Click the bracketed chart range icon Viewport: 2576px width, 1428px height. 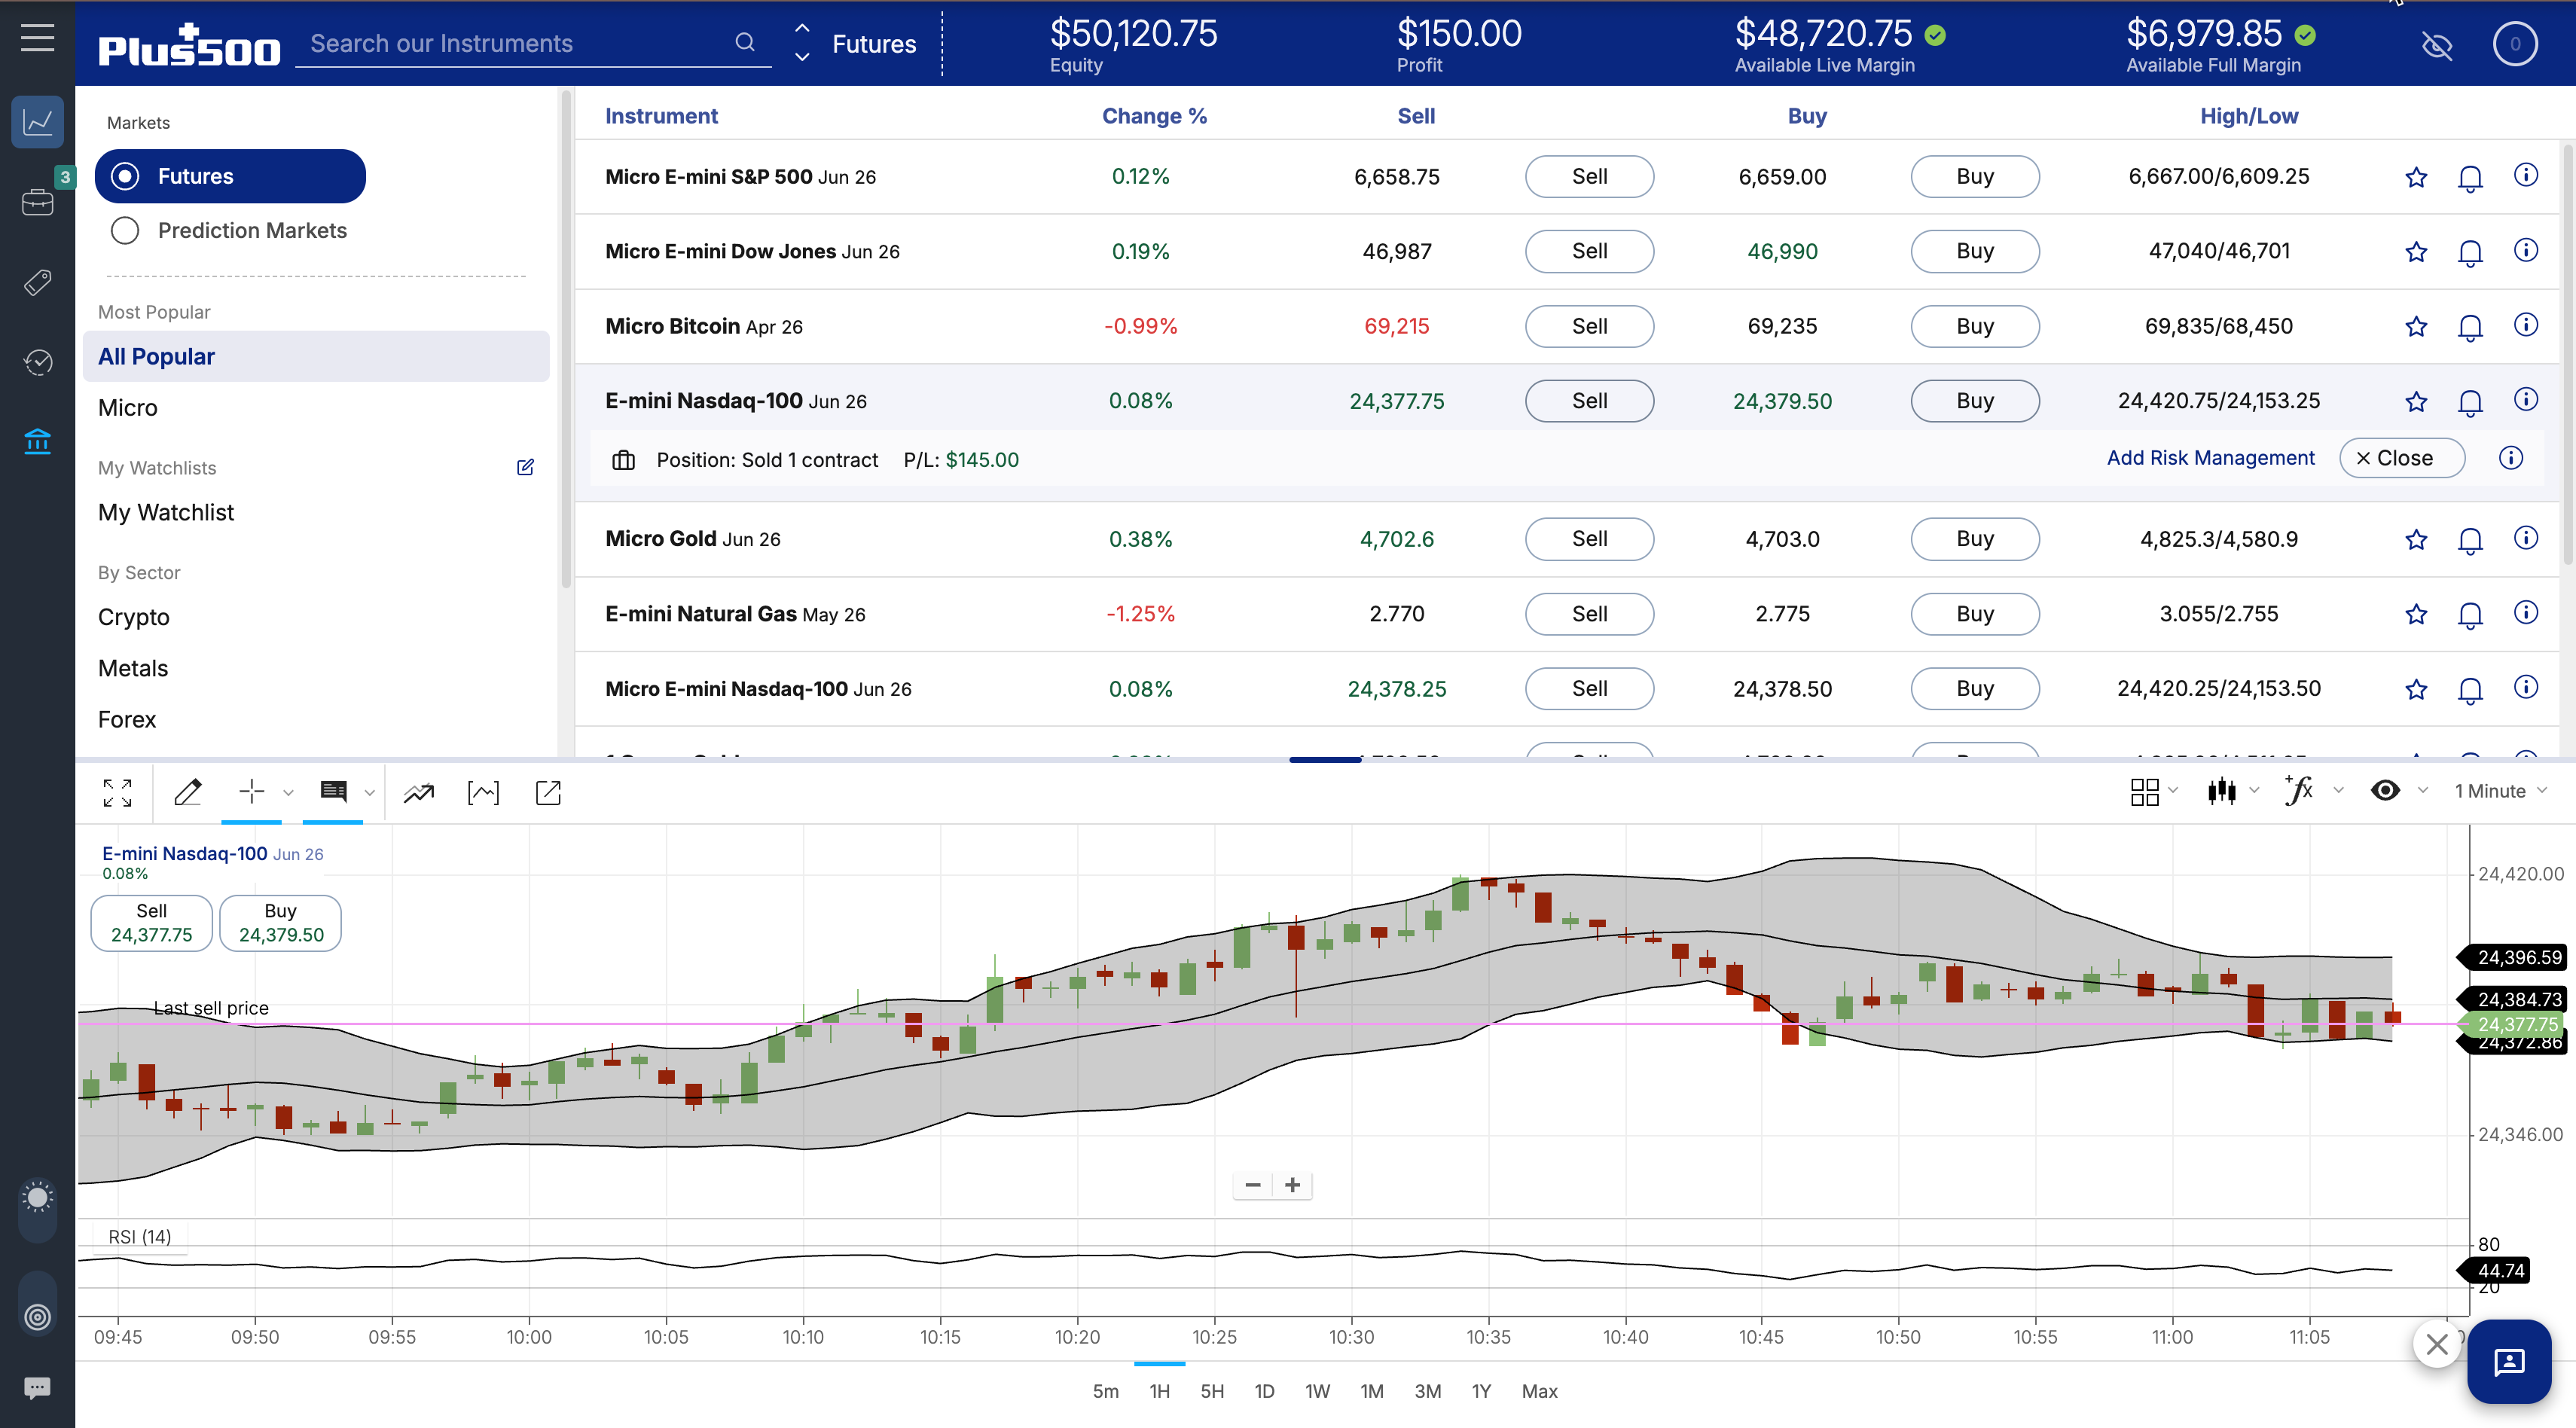[x=483, y=793]
